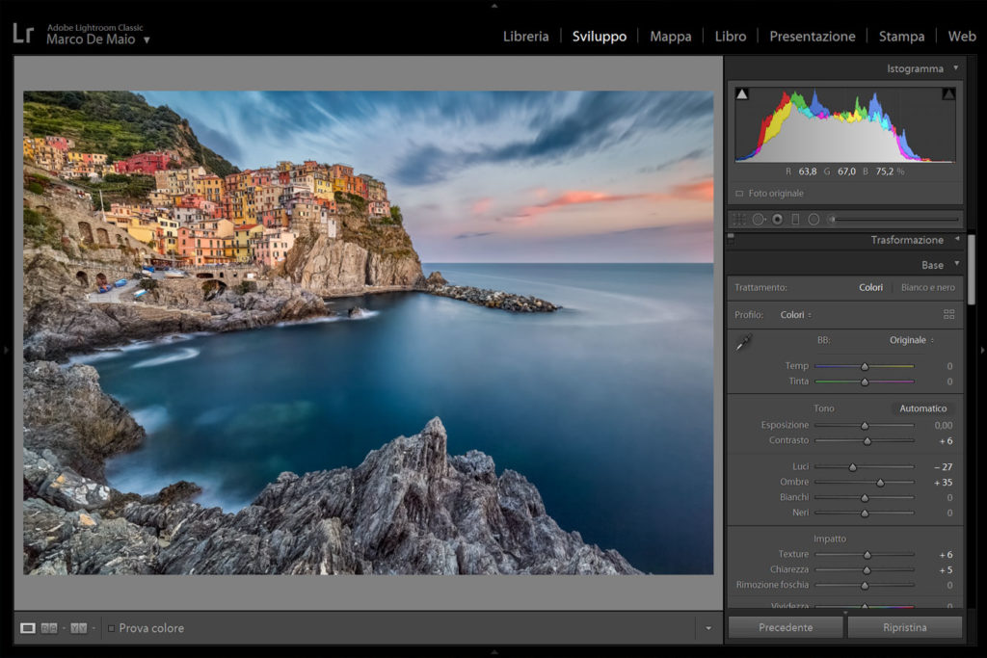987x658 pixels.
Task: Toggle shadow clipping indicator in histogram
Action: pos(742,94)
